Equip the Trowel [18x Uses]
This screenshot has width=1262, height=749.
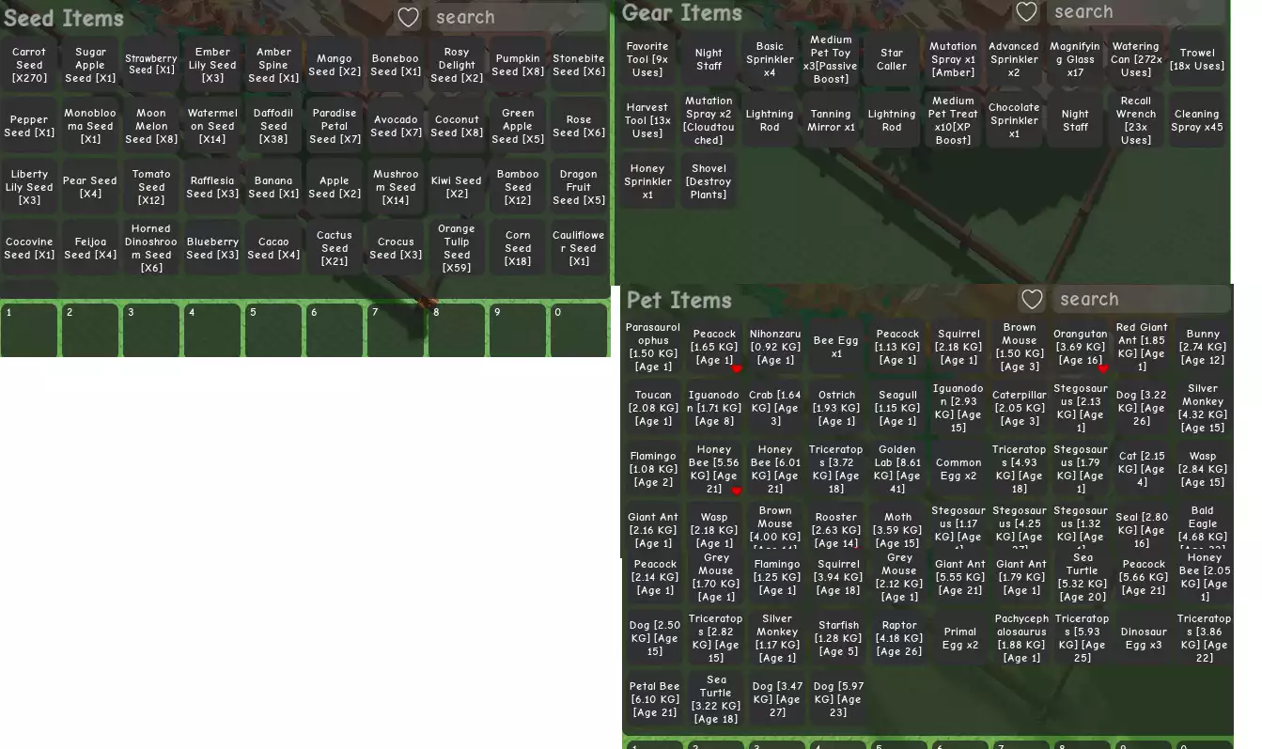coord(1196,60)
